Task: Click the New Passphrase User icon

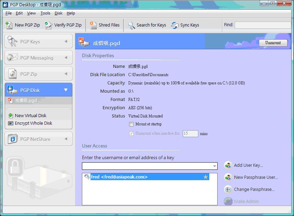Action: coord(228,177)
